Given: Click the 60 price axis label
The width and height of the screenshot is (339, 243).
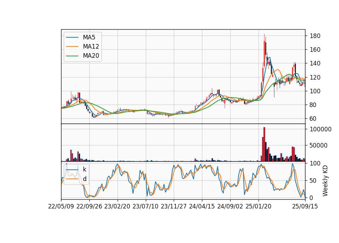Looking at the screenshot, I should [x=313, y=119].
